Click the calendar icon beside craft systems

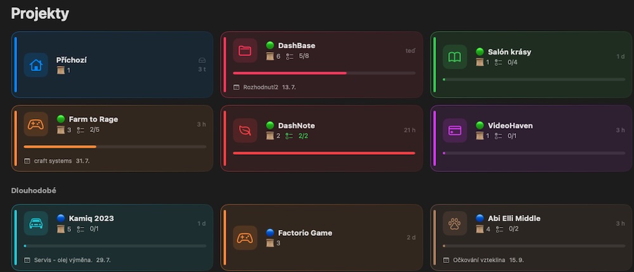[27, 161]
